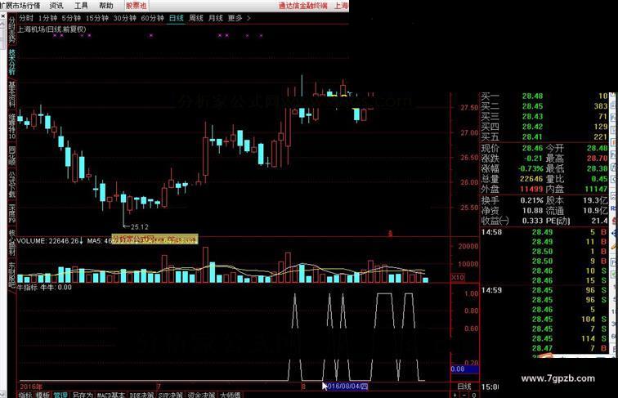This screenshot has width=618, height=398.
Task: Click the 2016/08/04/四 date marker
Action: click(347, 387)
